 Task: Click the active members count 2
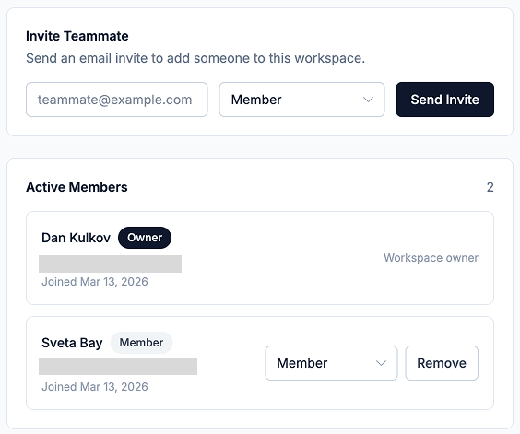tap(490, 187)
